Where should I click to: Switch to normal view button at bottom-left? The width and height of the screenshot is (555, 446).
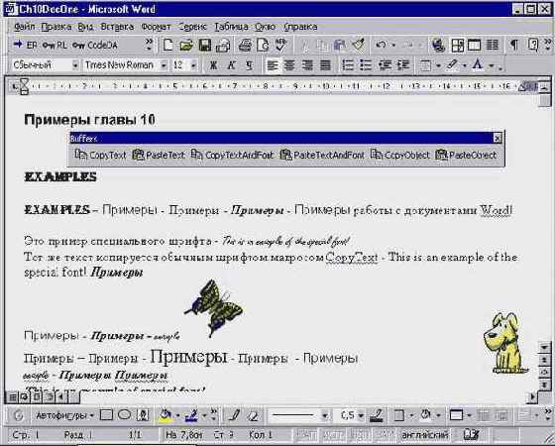coord(13,397)
